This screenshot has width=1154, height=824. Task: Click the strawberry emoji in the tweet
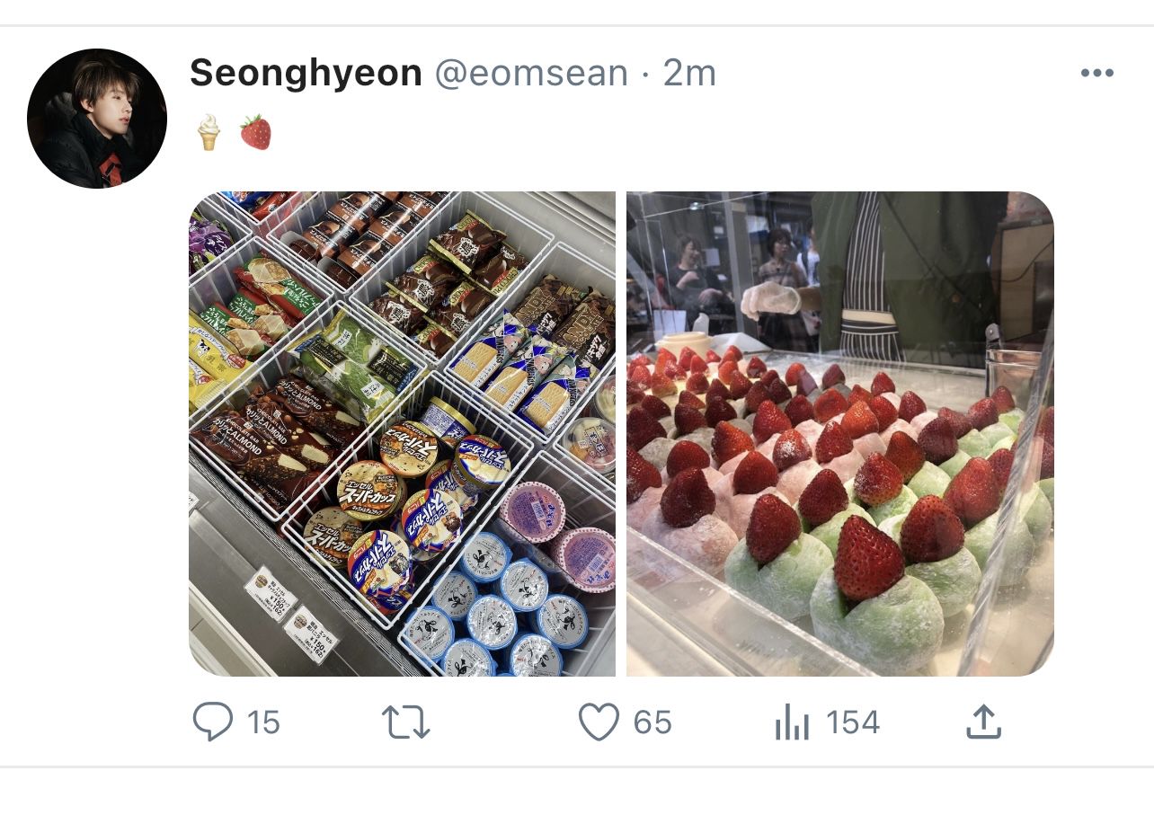[x=255, y=133]
